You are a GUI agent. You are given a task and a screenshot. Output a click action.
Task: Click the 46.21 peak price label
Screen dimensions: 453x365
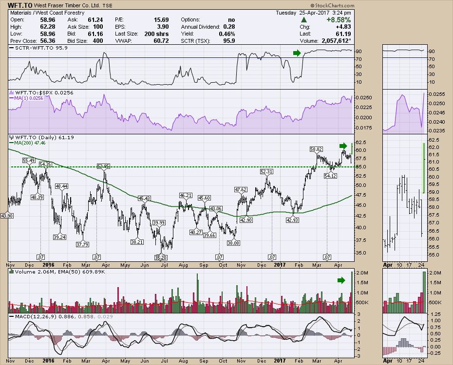pyautogui.click(x=186, y=195)
